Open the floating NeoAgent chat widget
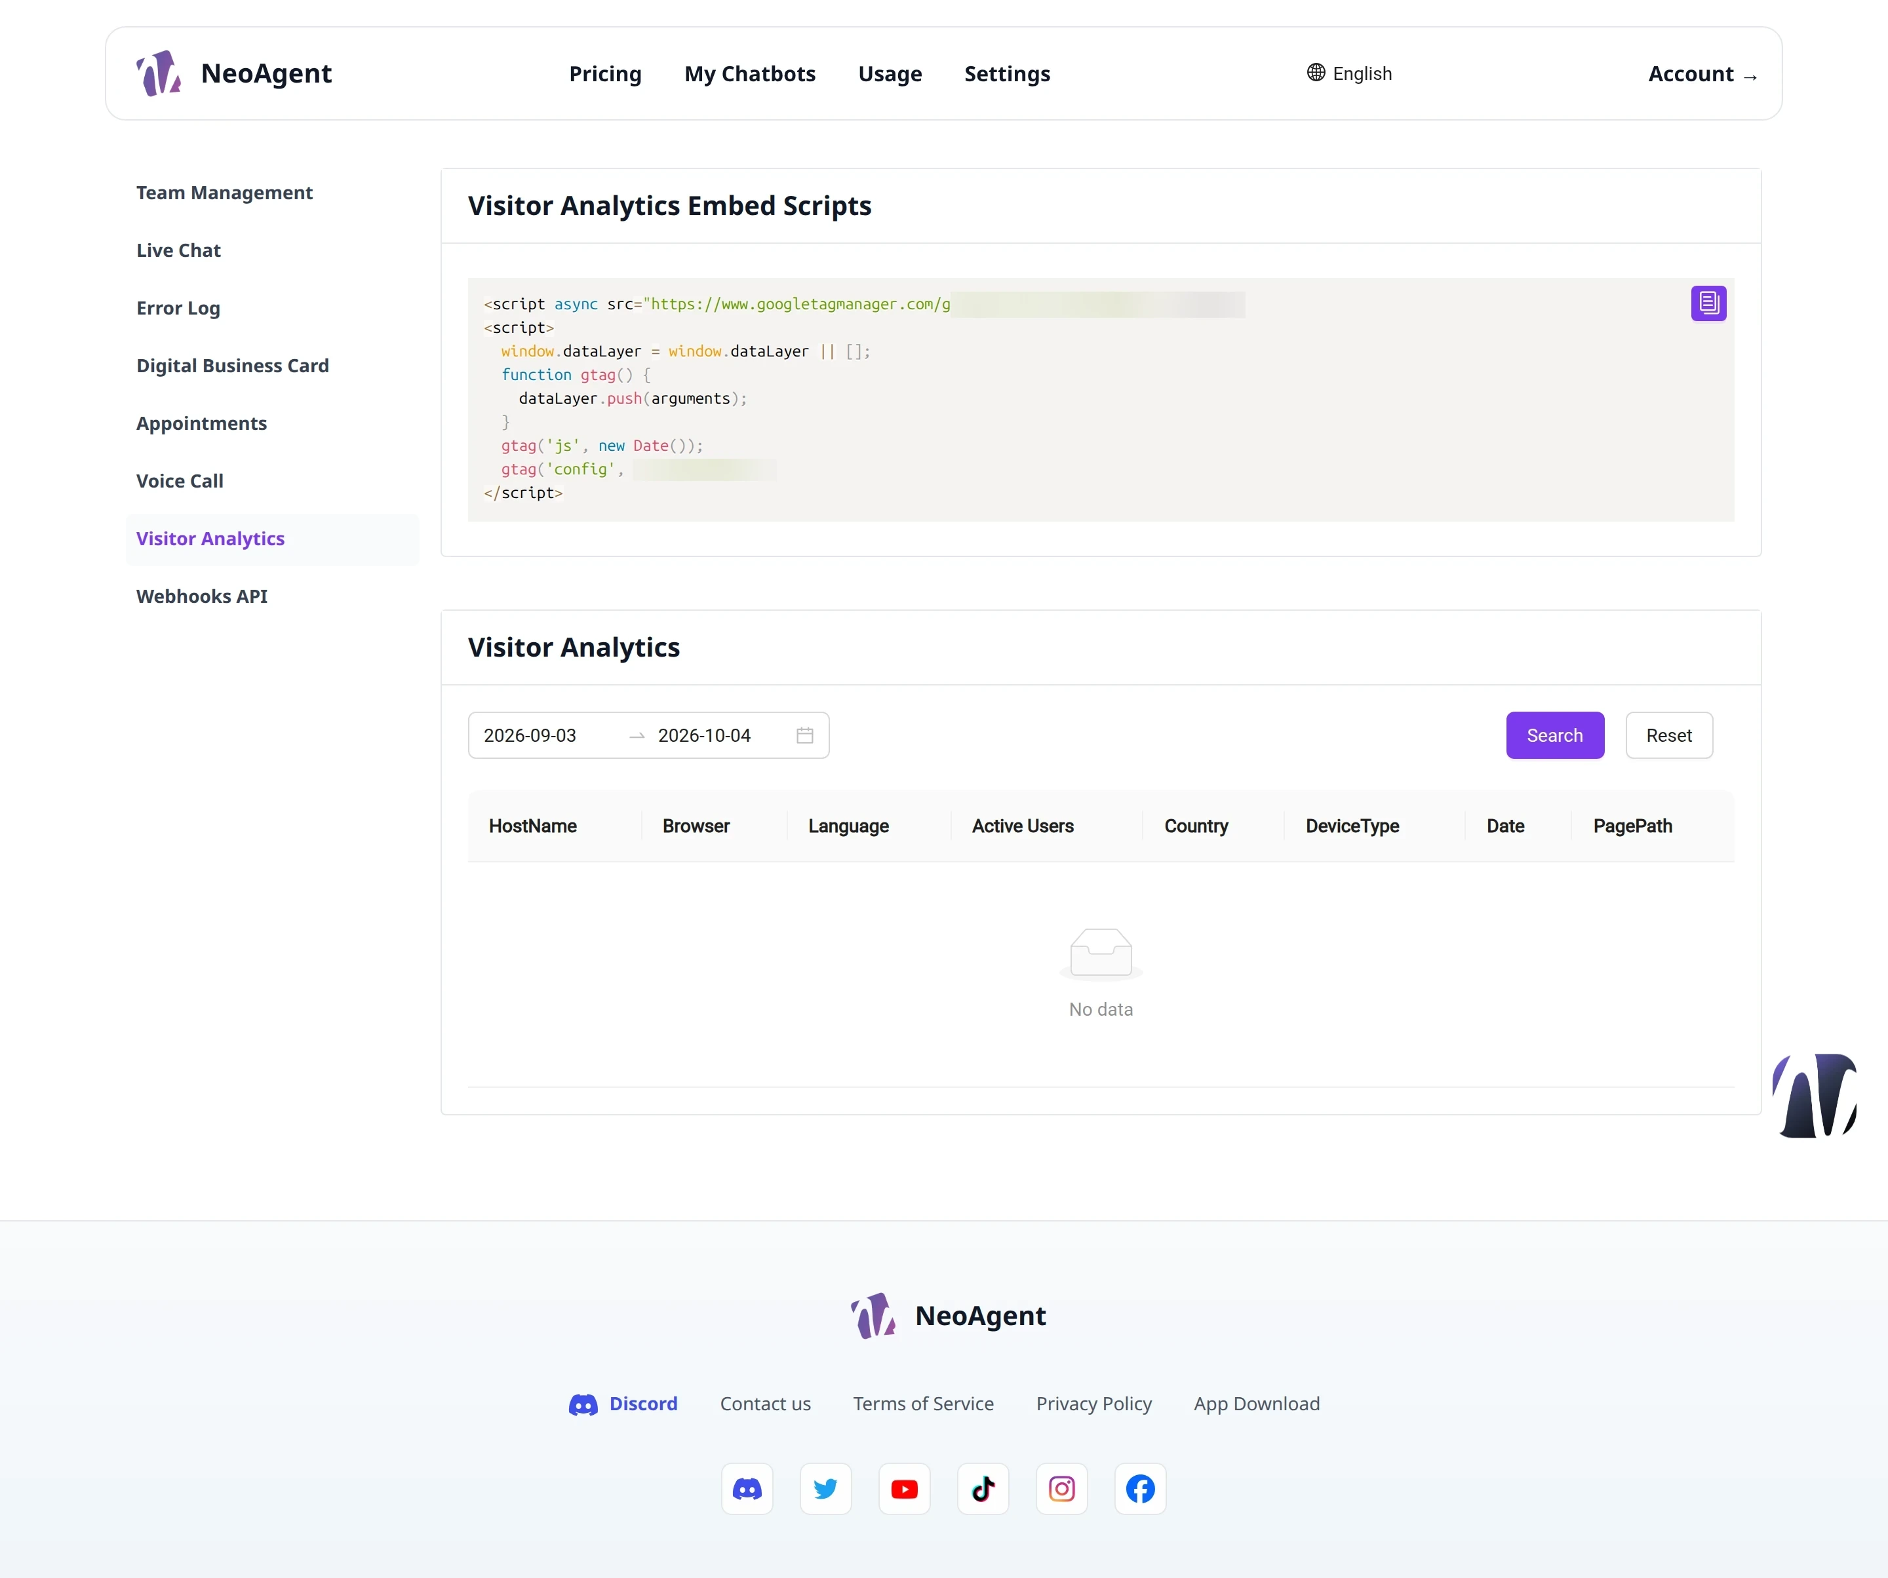The image size is (1888, 1578). [x=1815, y=1096]
